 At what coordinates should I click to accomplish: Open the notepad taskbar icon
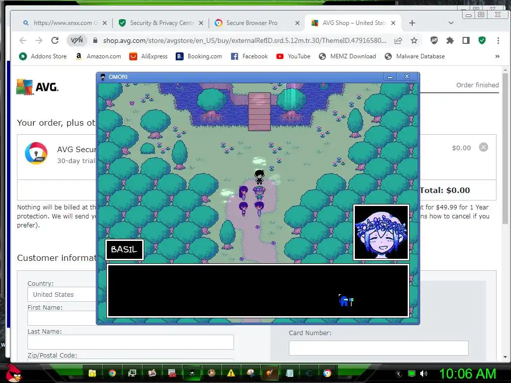[x=289, y=373]
